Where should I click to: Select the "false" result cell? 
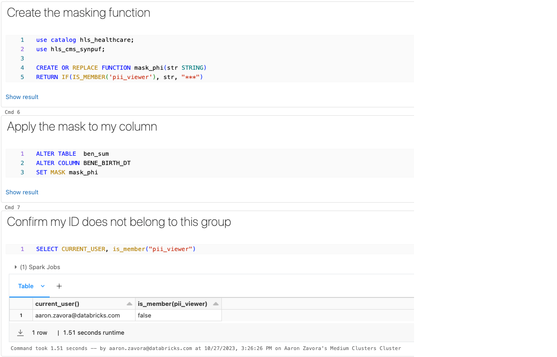click(144, 316)
